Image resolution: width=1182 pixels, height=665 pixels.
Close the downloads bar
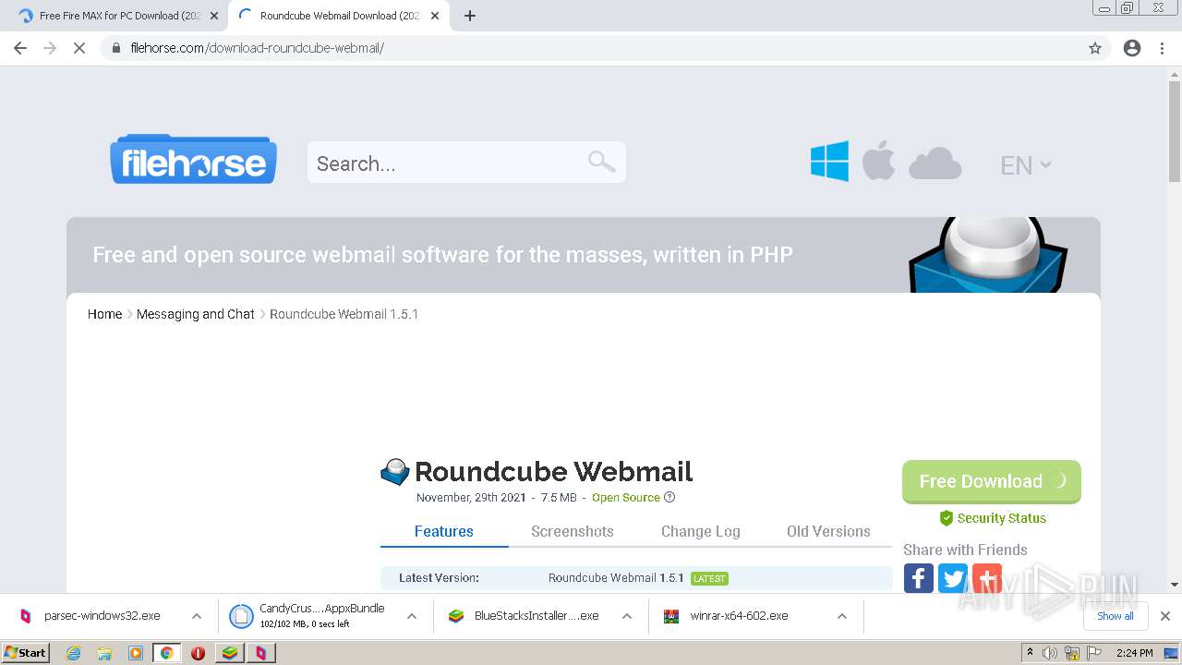[x=1165, y=616]
